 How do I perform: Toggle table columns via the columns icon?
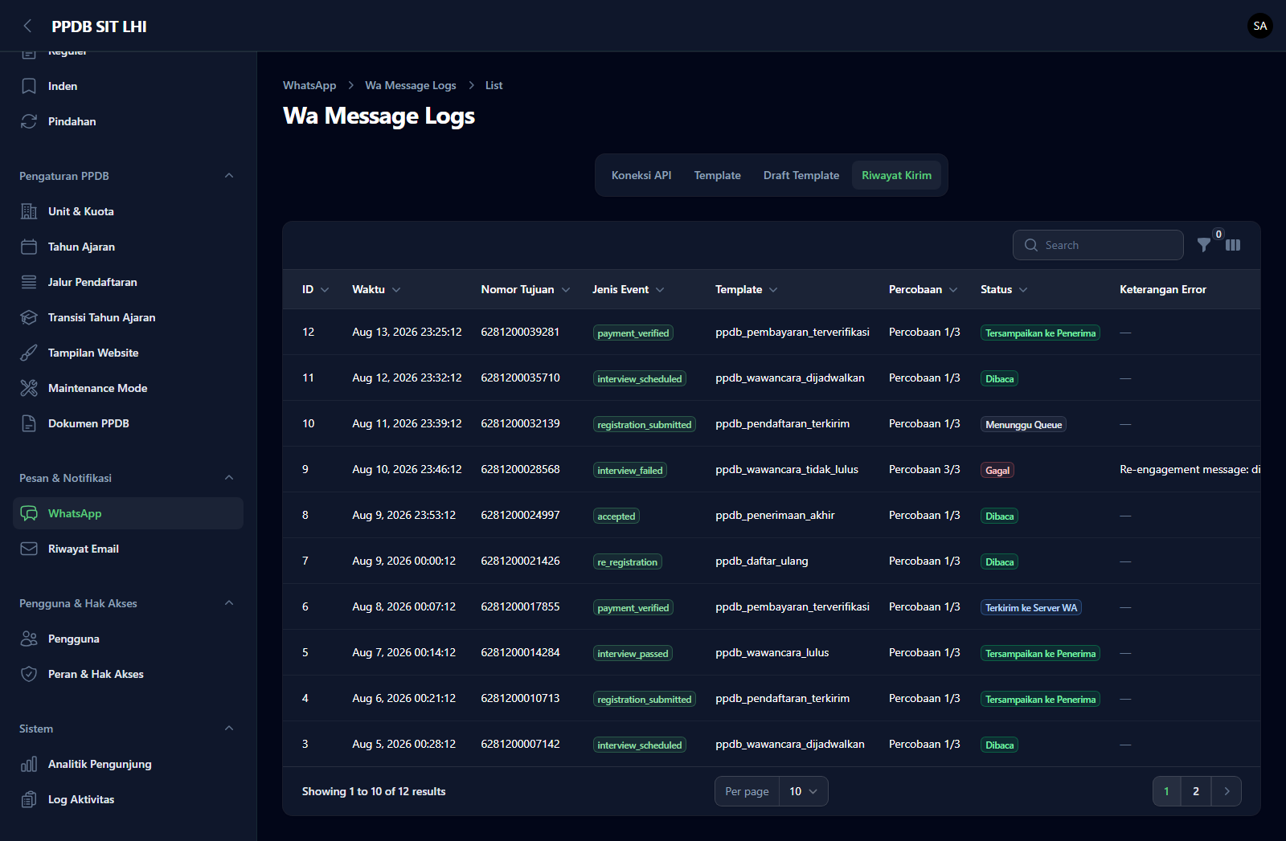click(x=1233, y=245)
